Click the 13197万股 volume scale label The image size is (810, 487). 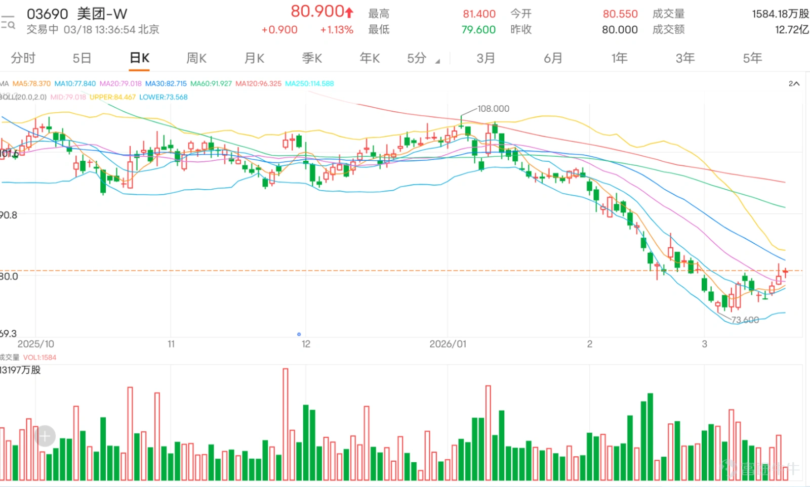tap(20, 370)
